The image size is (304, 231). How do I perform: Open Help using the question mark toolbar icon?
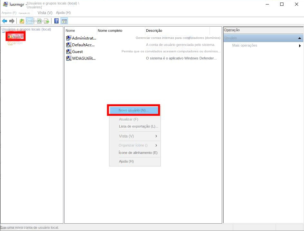56,21
